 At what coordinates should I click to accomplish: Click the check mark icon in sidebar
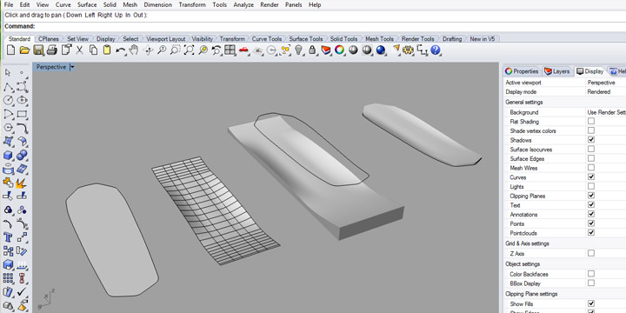click(x=22, y=292)
